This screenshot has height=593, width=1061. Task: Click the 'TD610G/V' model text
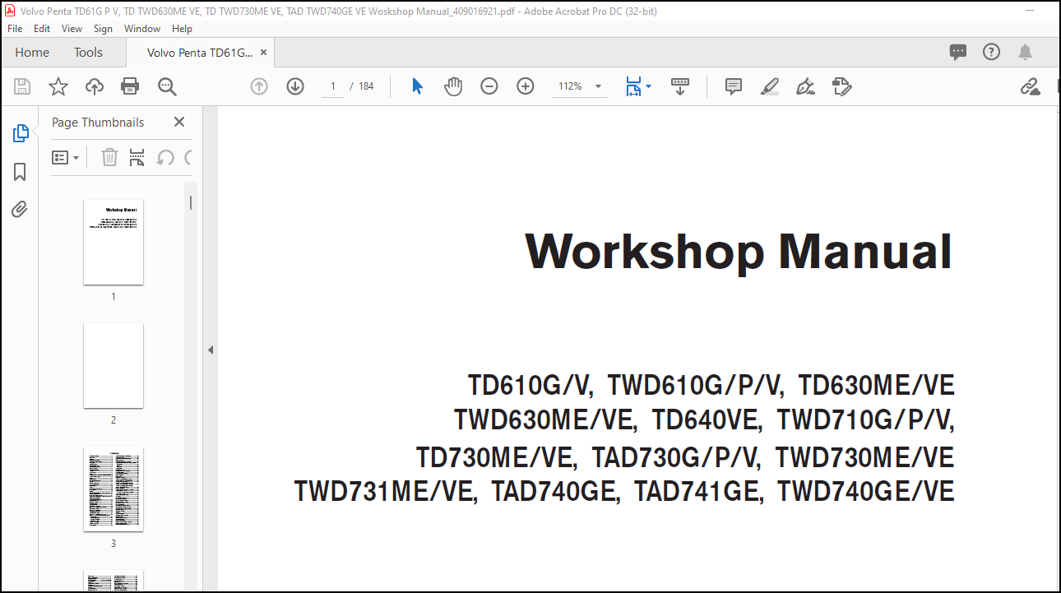[x=530, y=385]
